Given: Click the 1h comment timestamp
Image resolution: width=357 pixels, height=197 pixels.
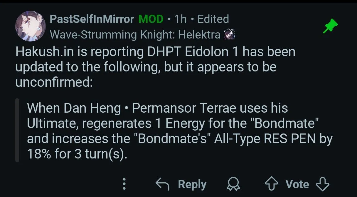Looking at the screenshot, I should pyautogui.click(x=181, y=19).
